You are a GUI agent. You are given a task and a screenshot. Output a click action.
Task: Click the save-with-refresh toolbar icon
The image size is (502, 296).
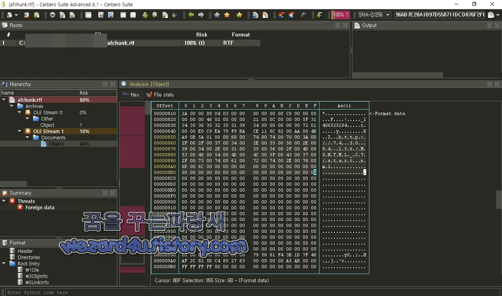(111, 15)
